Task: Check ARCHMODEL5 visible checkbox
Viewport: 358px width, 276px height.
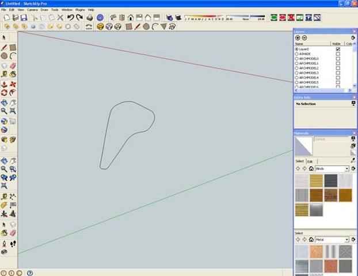Action: tap(338, 82)
